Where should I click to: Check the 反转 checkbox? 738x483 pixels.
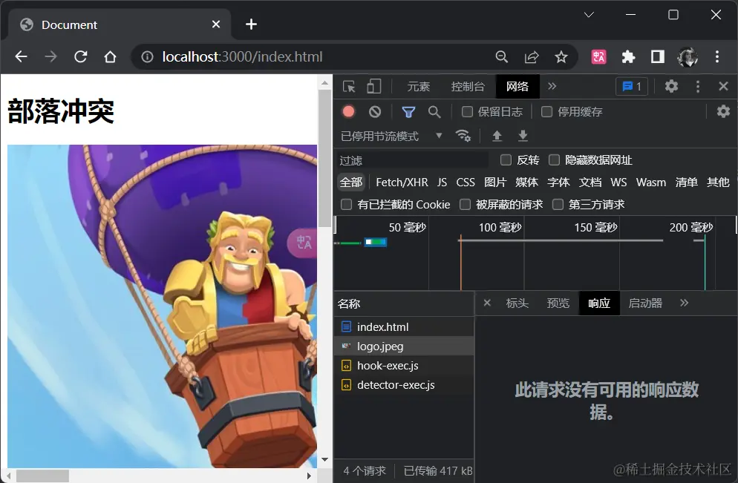tap(506, 160)
